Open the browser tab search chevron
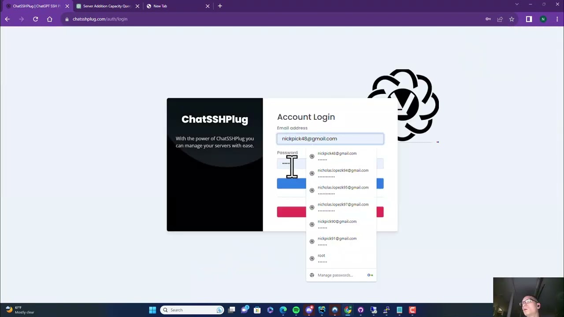Image resolution: width=564 pixels, height=317 pixels. pyautogui.click(x=517, y=4)
